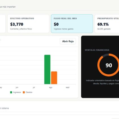The height and width of the screenshot is (119, 119).
Task: Click the orange Gastos bar for ago
Action: point(54,78)
